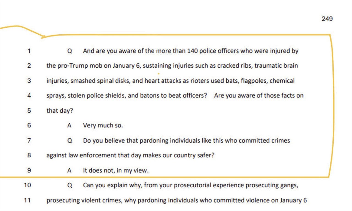Click line number 11 in margin

point(28,200)
